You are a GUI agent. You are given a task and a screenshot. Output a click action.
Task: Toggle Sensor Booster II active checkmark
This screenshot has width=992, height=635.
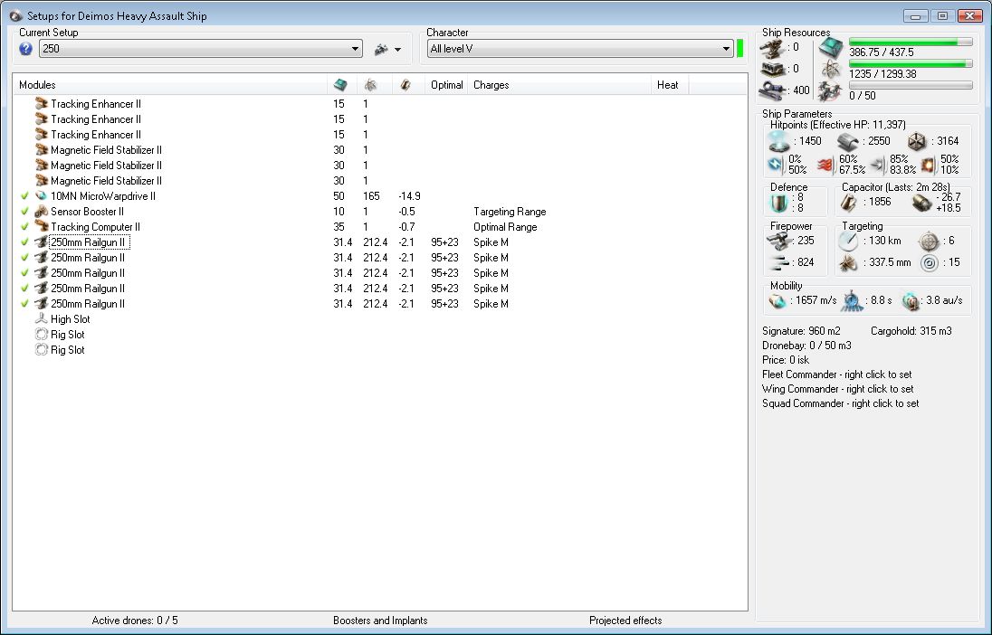point(24,212)
